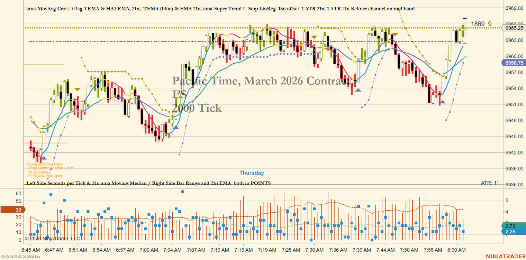
Task: Select the down triangle signal near 7:30 AM
Action: [x=314, y=37]
